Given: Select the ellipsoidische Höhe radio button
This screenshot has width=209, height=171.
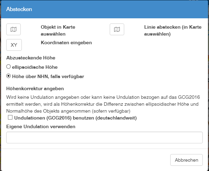Looking at the screenshot, I should click(9, 67).
